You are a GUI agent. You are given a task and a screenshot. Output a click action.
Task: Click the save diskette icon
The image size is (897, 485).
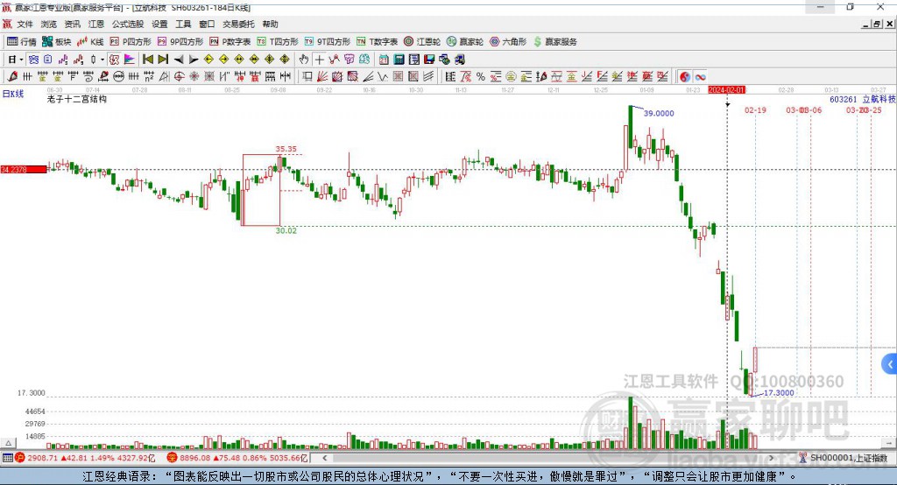tap(429, 60)
